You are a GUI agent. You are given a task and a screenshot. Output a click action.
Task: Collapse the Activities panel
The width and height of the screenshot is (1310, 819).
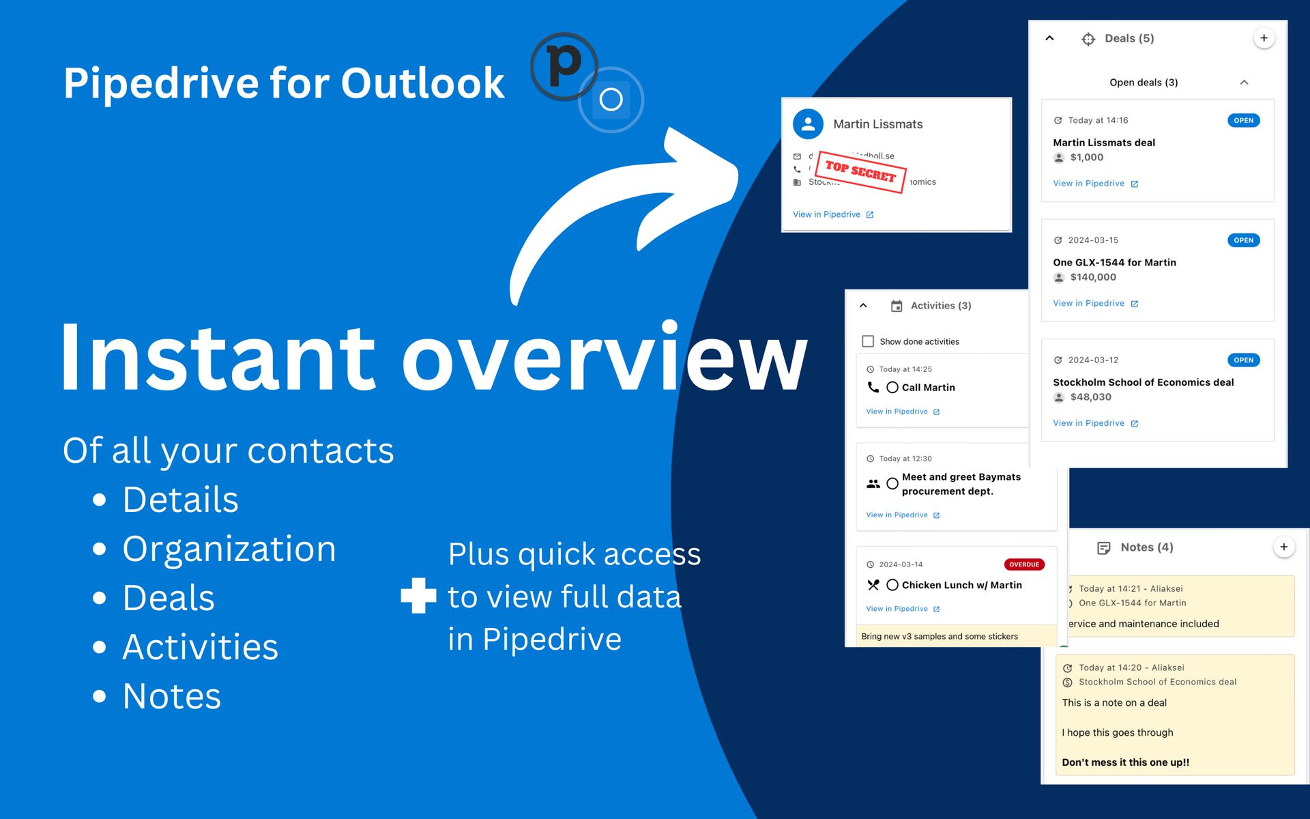click(x=864, y=306)
